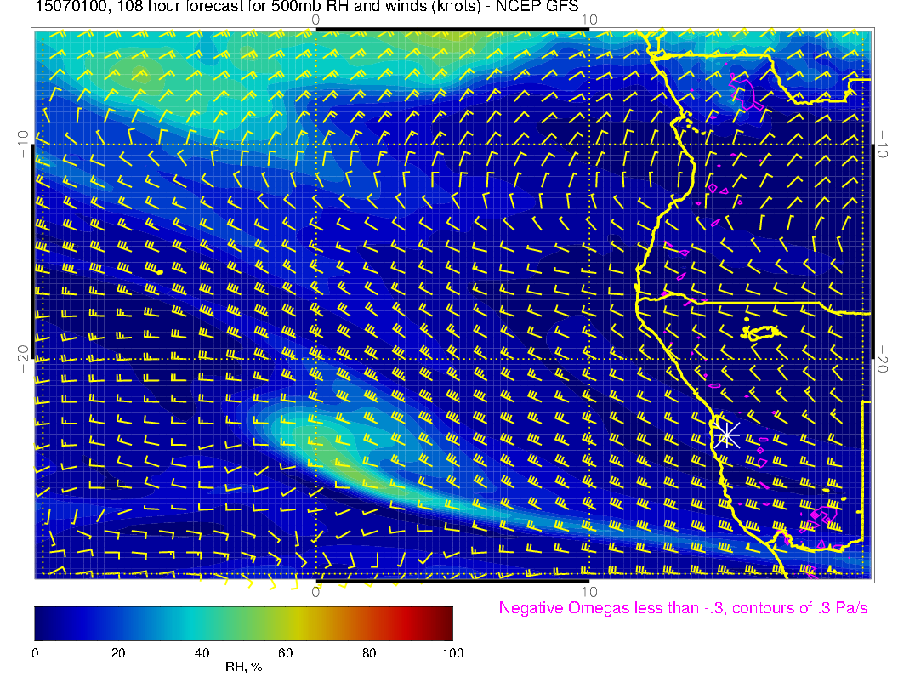Click the "-20" latitude label on the left axis
898x694 pixels.
[24, 360]
